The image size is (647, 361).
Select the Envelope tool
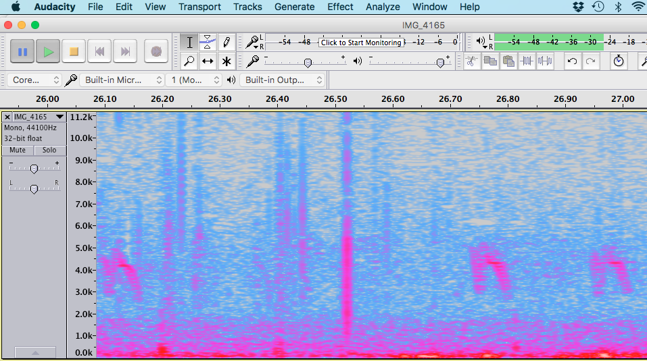(208, 42)
